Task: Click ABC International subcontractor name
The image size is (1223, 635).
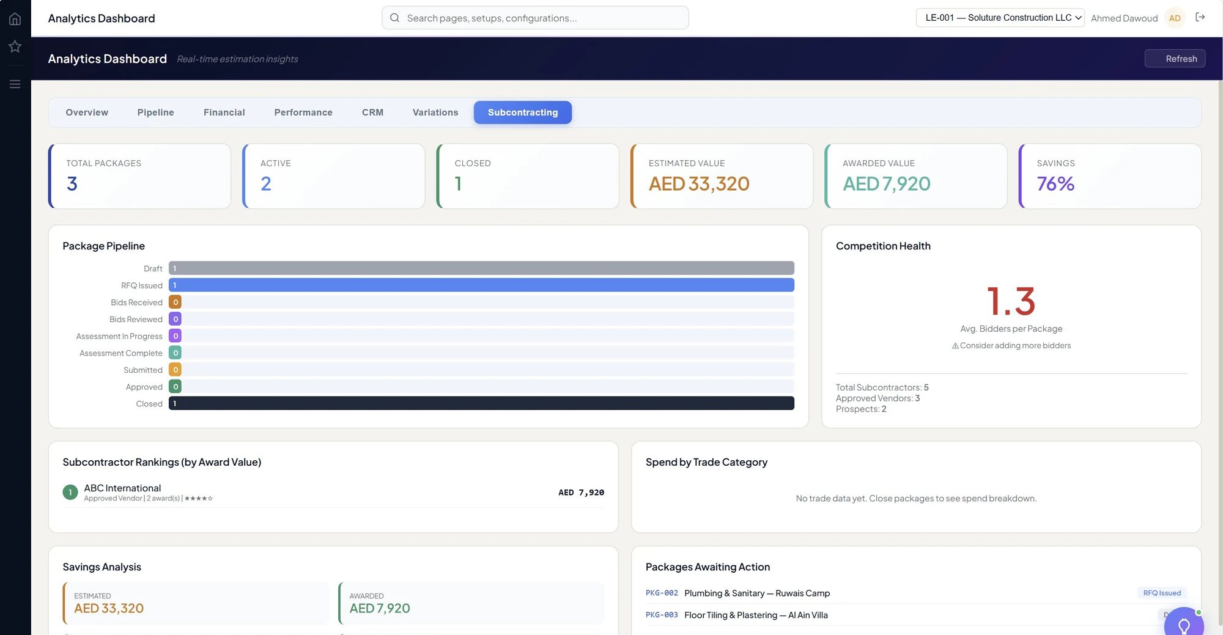Action: point(122,488)
